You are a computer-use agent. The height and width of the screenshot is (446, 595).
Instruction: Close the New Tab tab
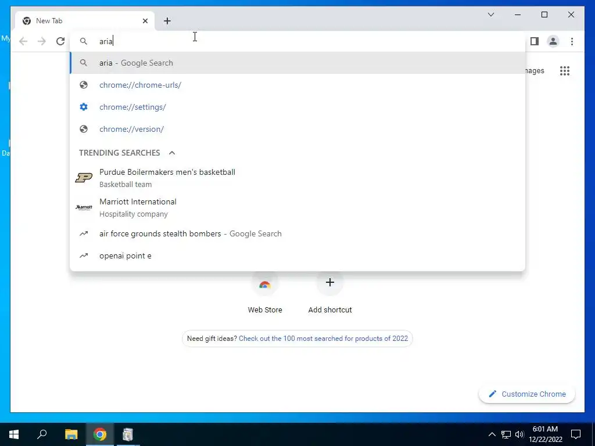click(x=145, y=21)
